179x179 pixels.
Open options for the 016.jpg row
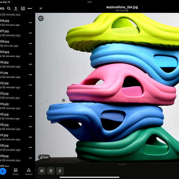(30, 126)
